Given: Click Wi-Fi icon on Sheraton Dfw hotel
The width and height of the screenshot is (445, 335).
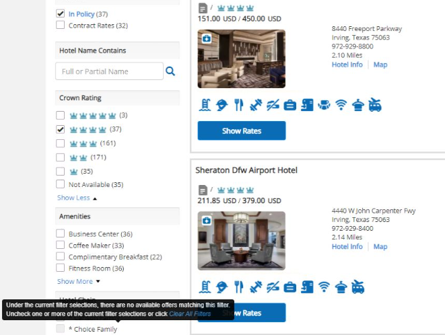Looking at the screenshot, I should click(324, 287).
